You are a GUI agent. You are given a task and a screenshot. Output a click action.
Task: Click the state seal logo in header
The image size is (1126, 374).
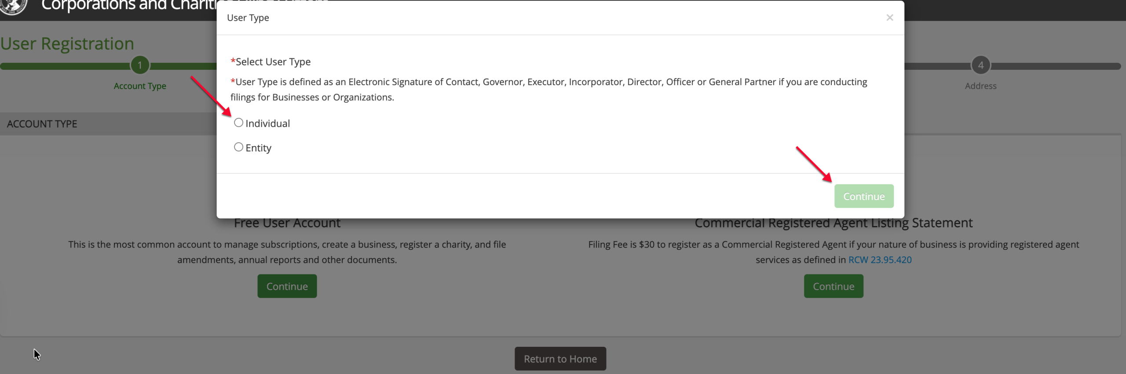click(13, 6)
